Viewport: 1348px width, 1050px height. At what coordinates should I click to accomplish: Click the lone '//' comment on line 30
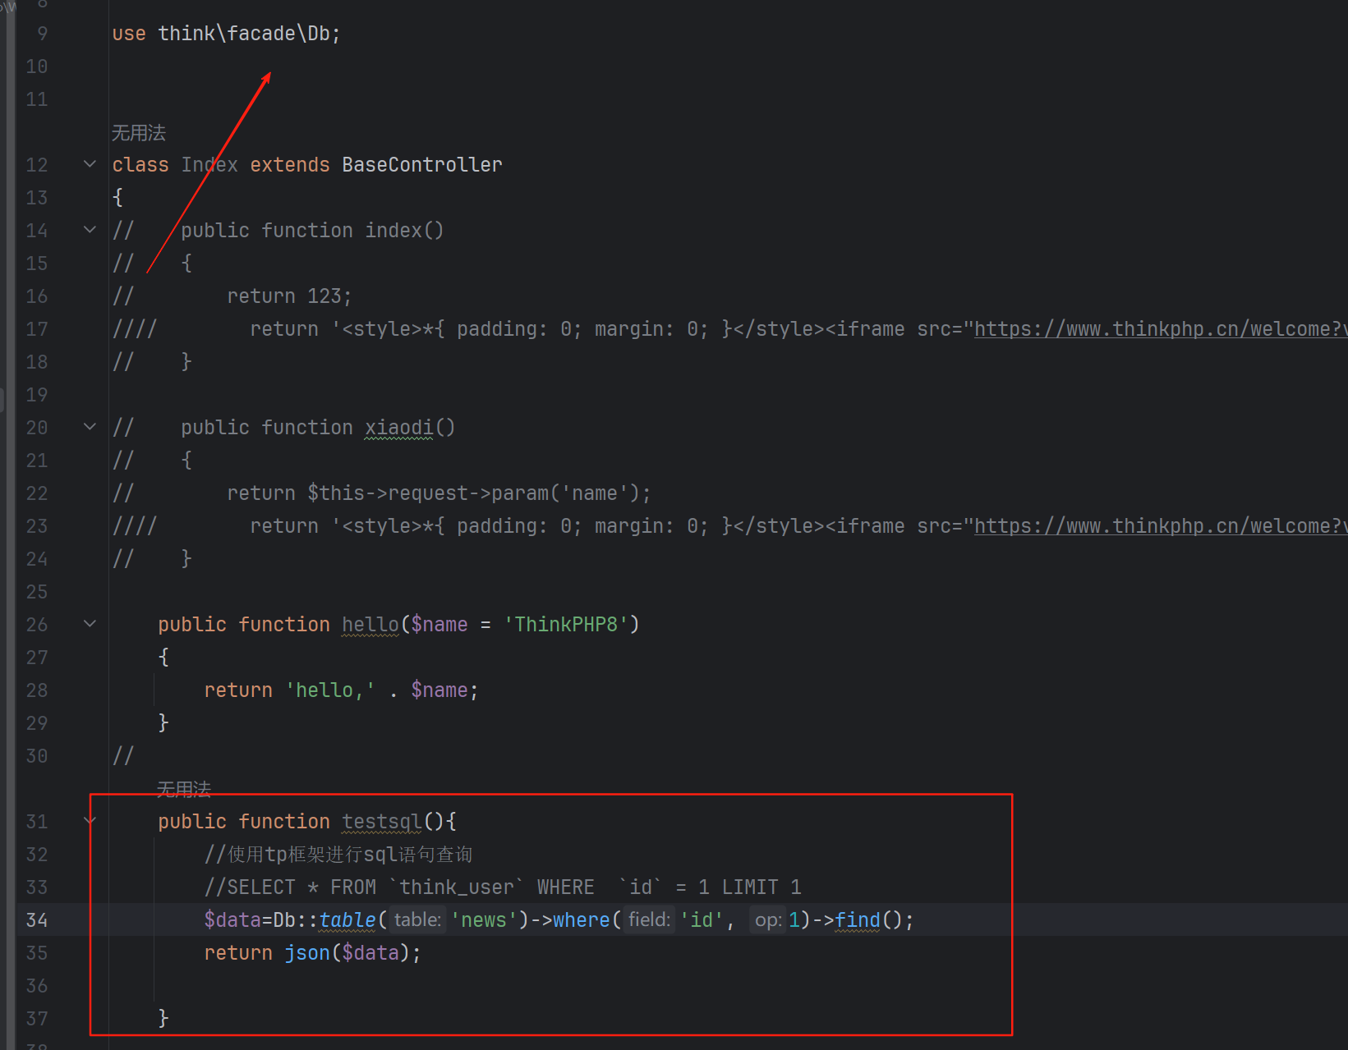123,756
